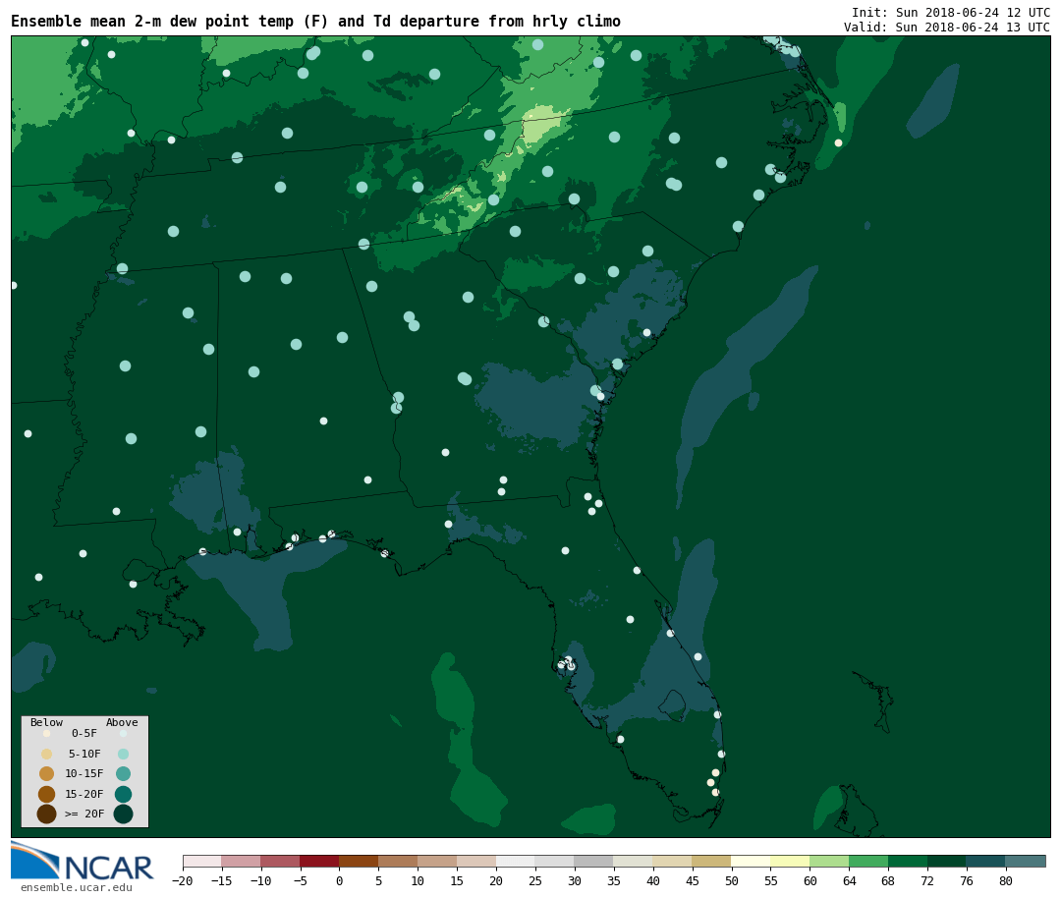1061x899 pixels.
Task: Click the colorbar swatch between 5 and 10
Action: 399,861
